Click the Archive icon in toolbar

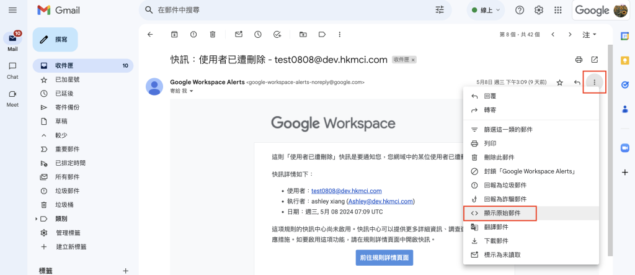click(174, 35)
